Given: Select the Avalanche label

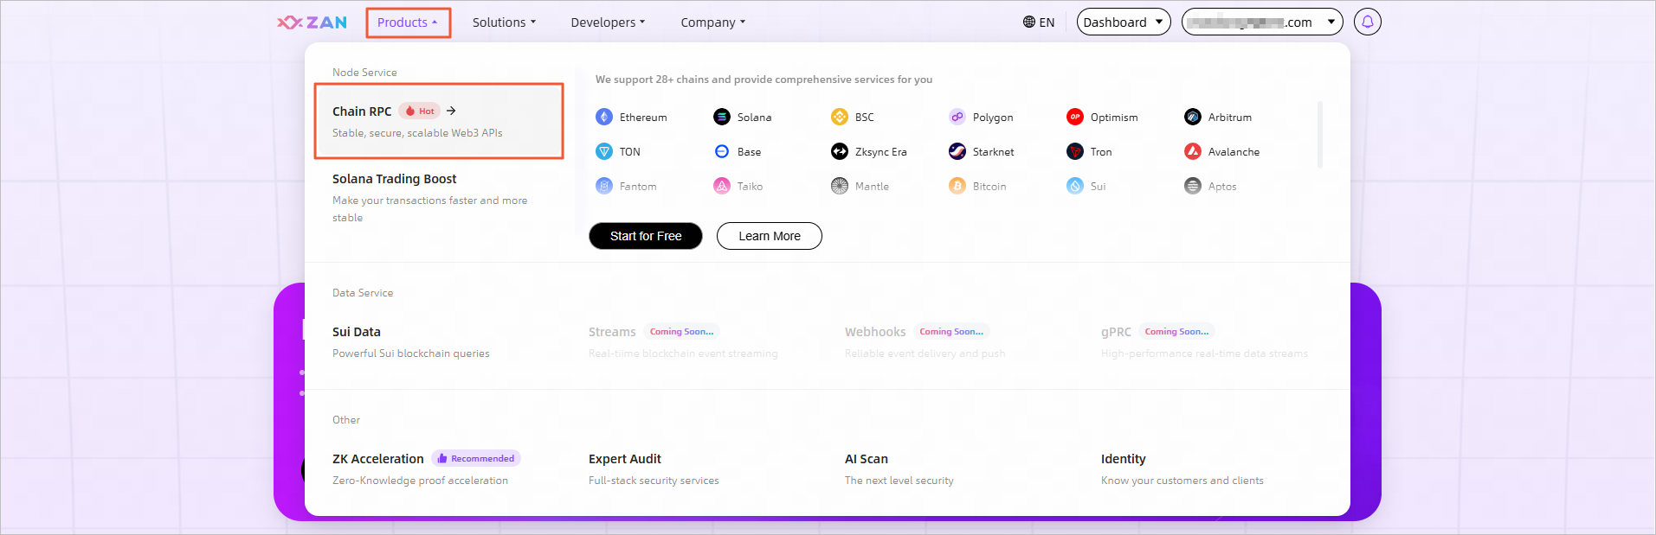Looking at the screenshot, I should (1234, 151).
